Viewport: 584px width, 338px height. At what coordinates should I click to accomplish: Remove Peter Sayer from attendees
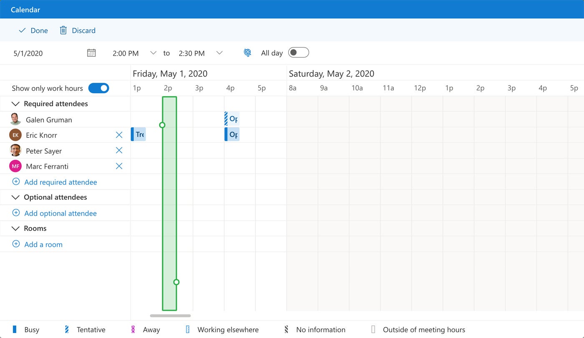pyautogui.click(x=119, y=150)
